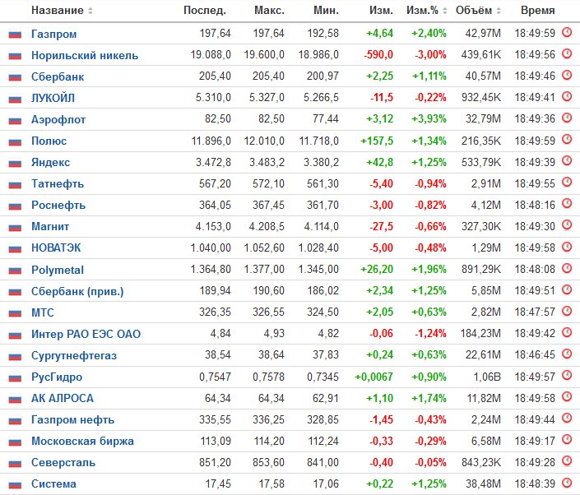The height and width of the screenshot is (495, 580).
Task: Open the НОВАТЭК stock link
Action: coord(56,247)
